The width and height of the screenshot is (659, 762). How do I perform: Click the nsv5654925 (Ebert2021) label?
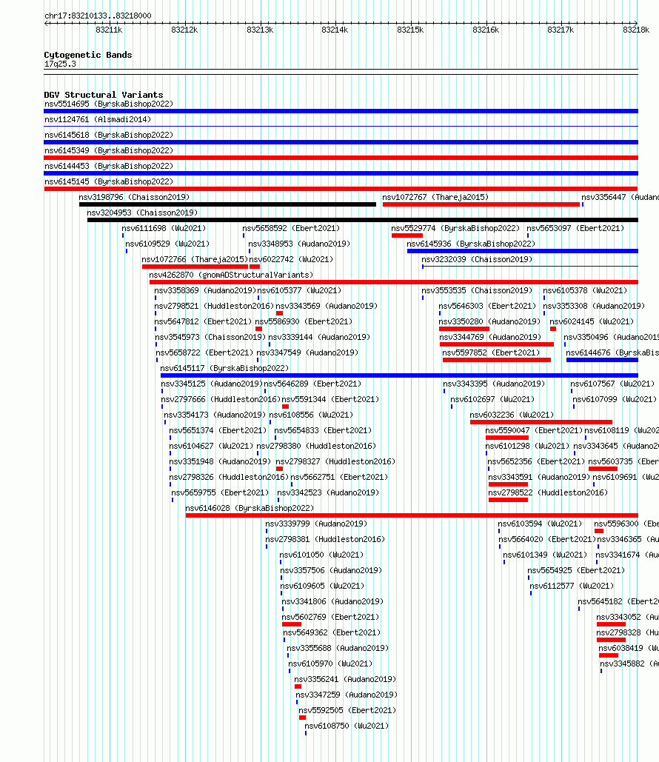point(576,570)
